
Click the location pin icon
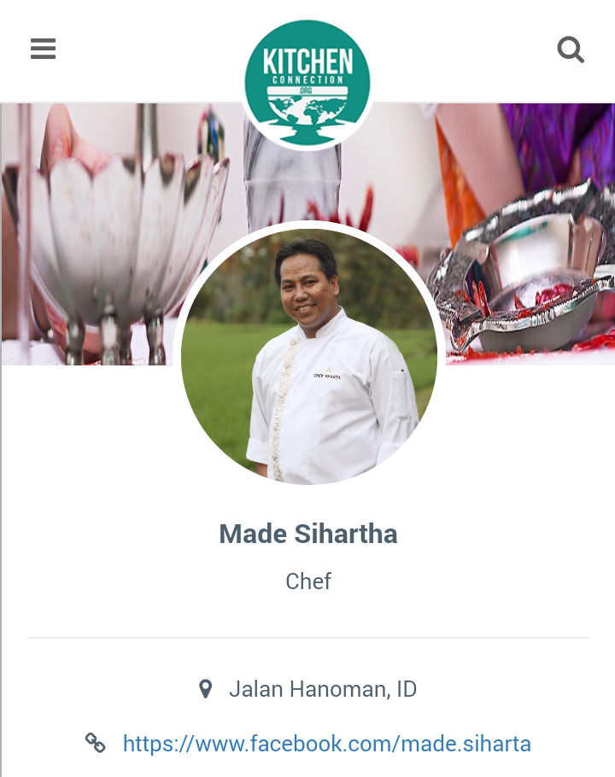205,689
